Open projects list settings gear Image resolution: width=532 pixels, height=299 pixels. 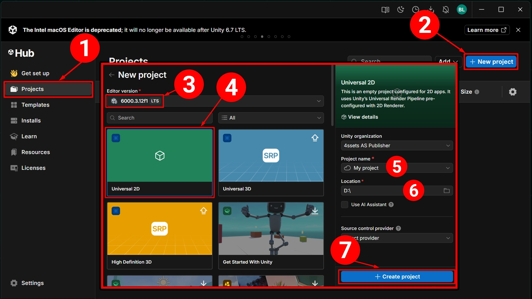point(513,92)
